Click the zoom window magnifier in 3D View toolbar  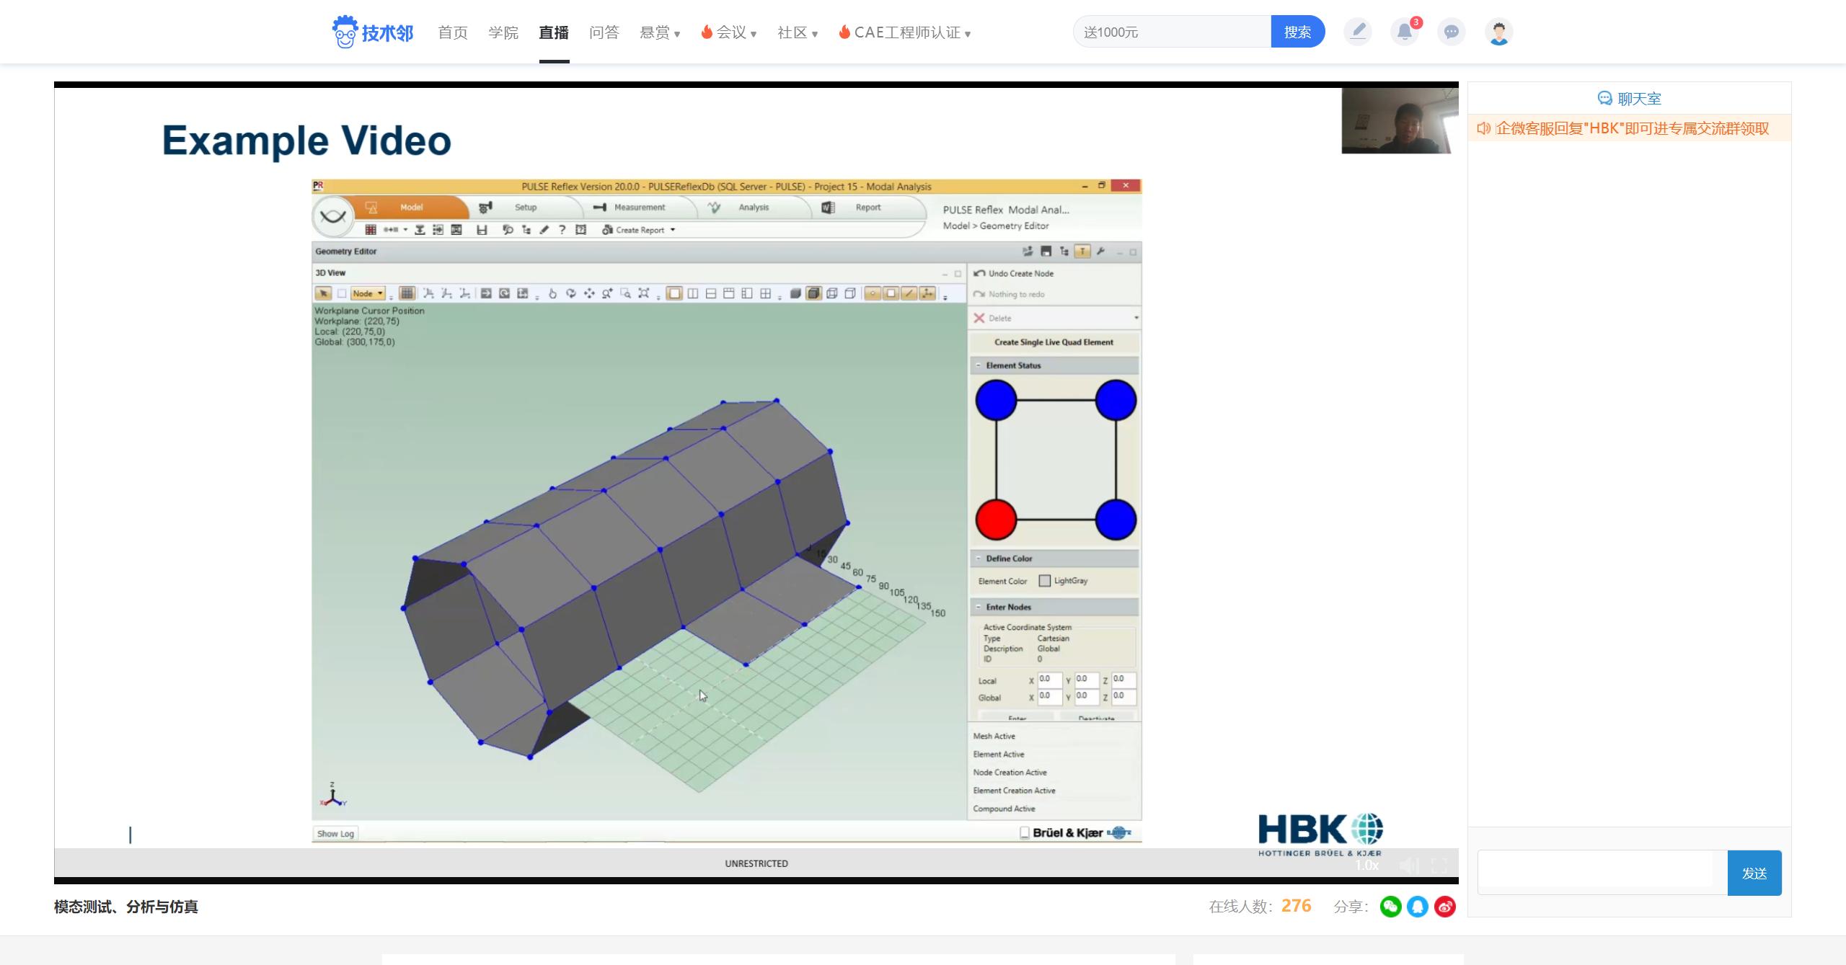click(626, 293)
